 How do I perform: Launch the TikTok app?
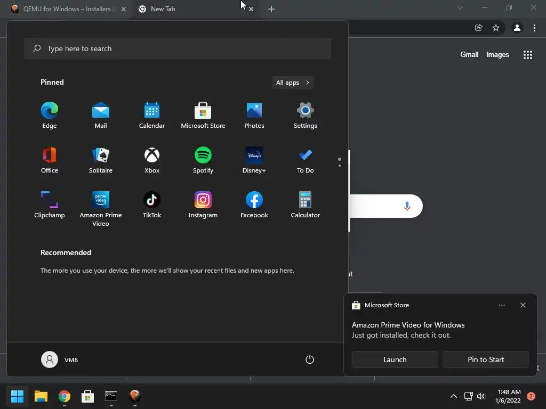point(152,205)
